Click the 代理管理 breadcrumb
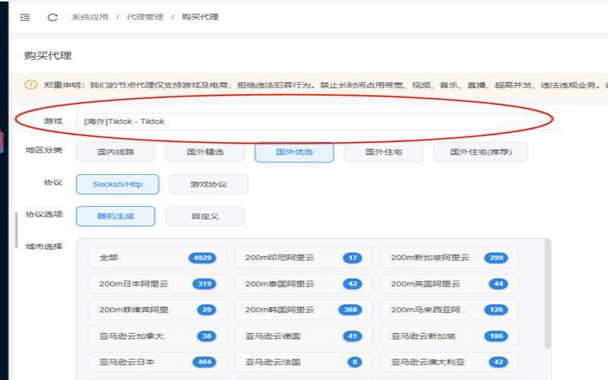 [x=145, y=17]
